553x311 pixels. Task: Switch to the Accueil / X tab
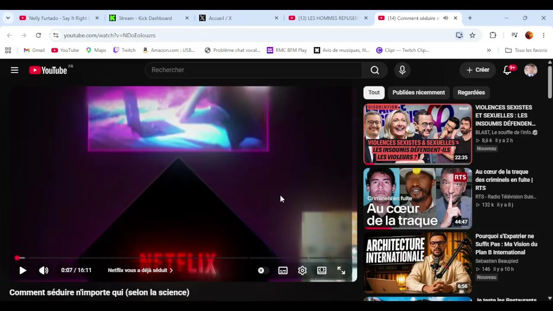238,18
